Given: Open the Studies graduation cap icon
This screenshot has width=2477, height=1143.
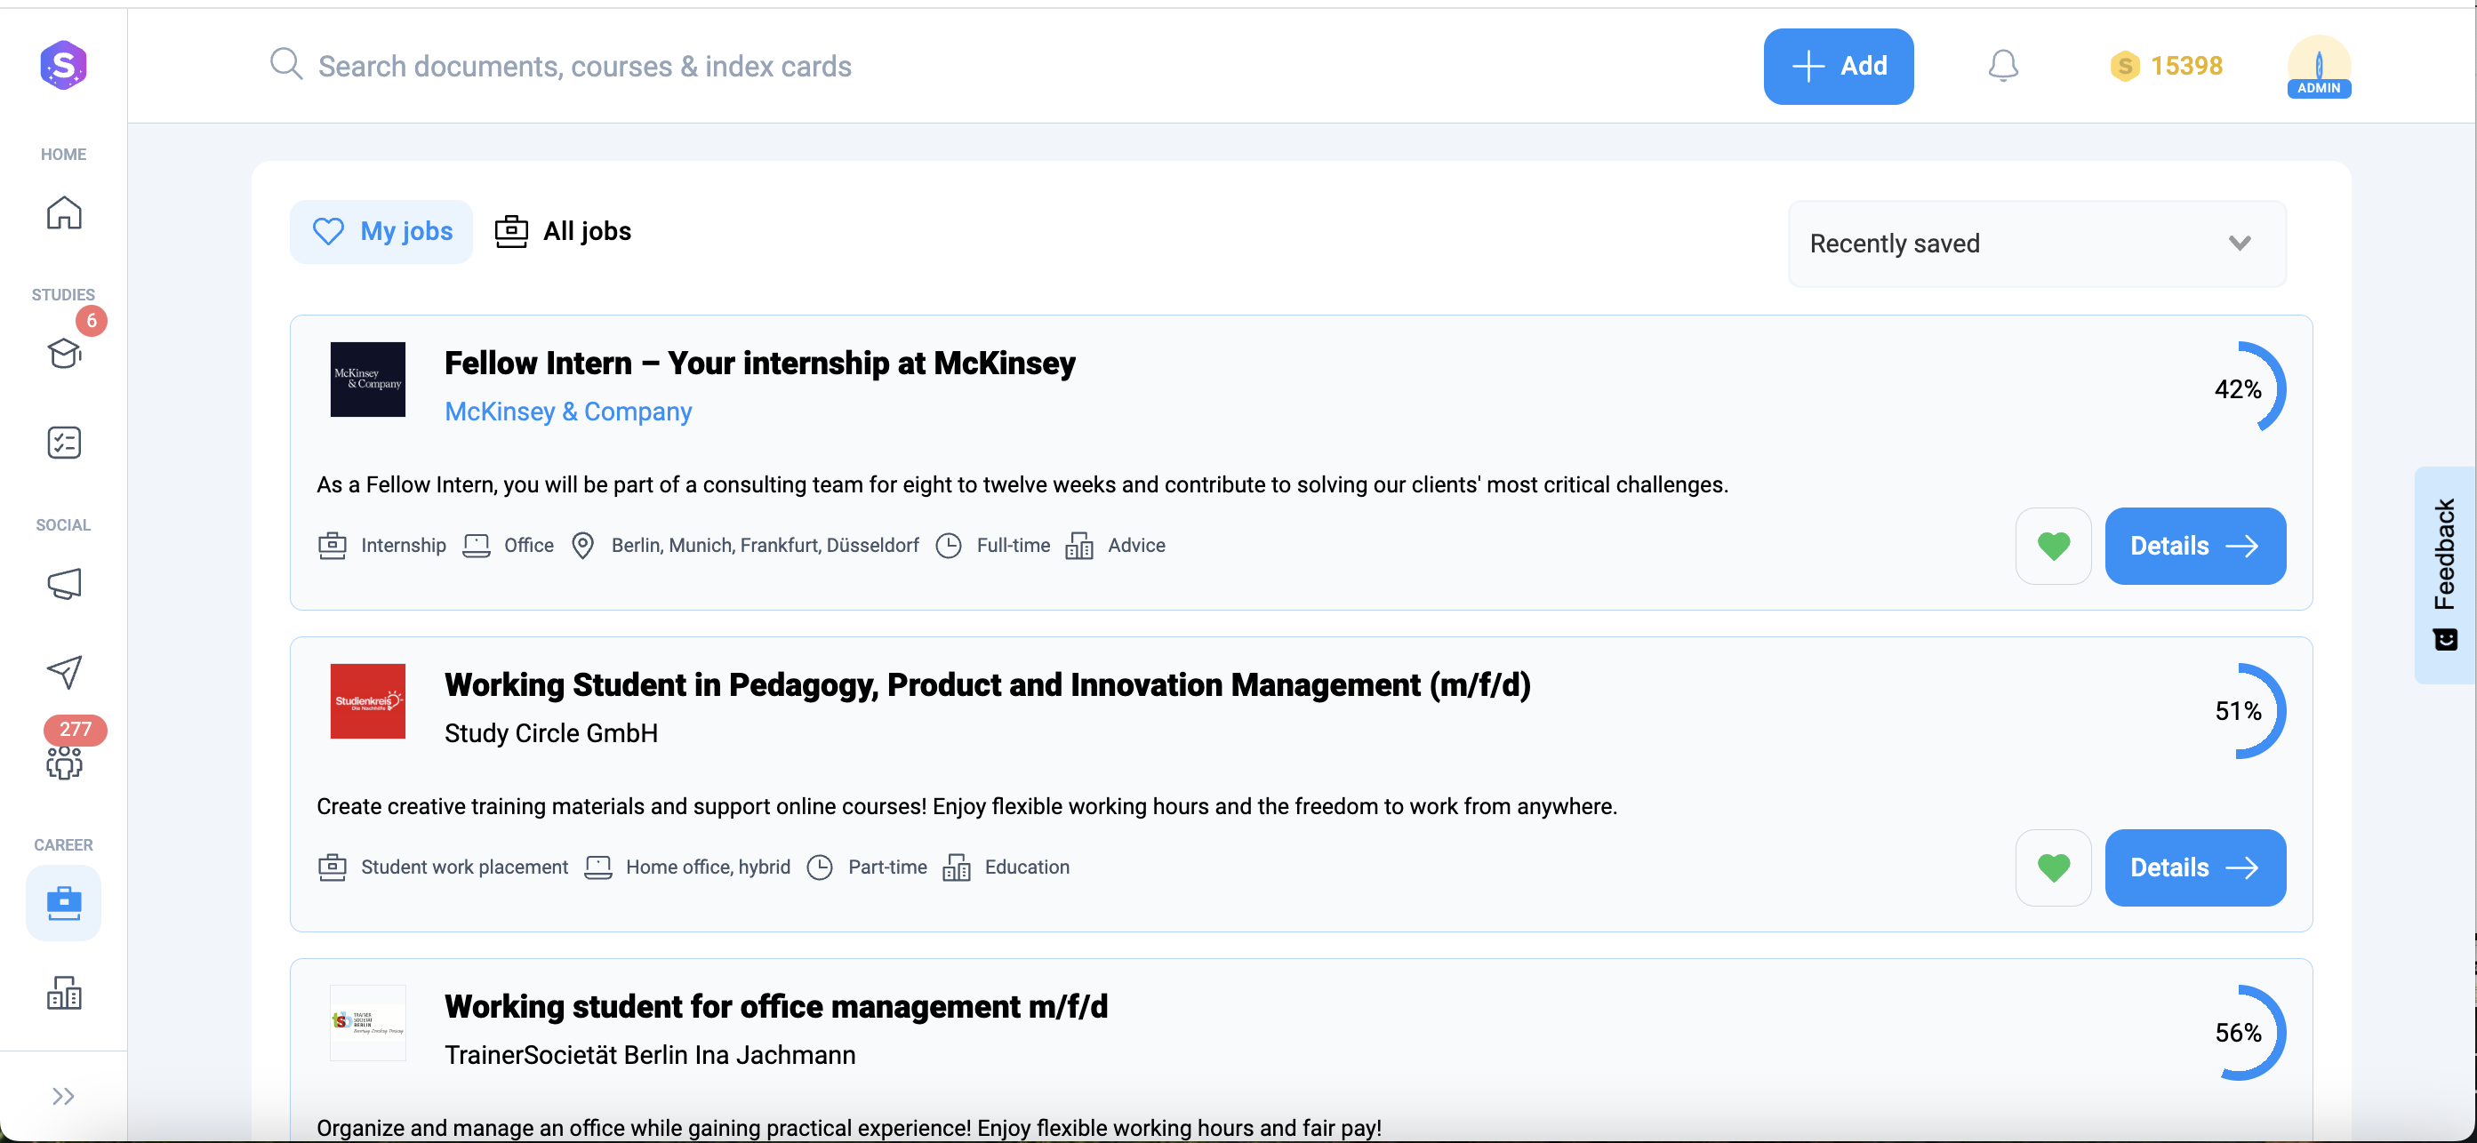Looking at the screenshot, I should point(63,353).
